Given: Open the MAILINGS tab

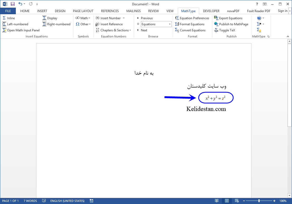Looking at the screenshot, I should tap(133, 11).
